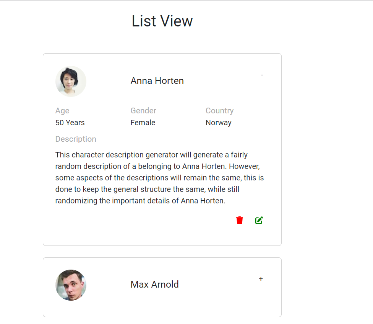Click Max Arnold's collapsed card
This screenshot has width=373, height=324.
(162, 287)
